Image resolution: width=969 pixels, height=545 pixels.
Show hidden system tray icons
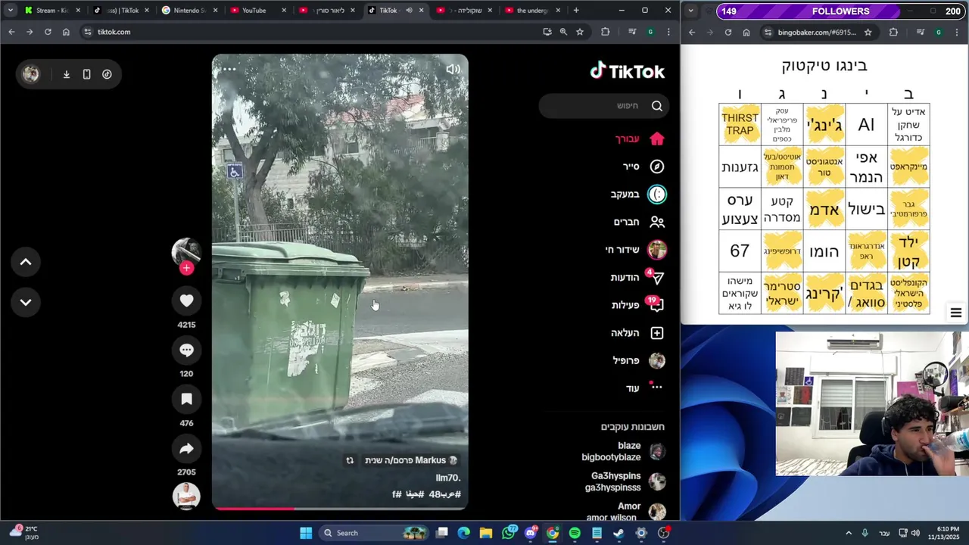tap(848, 533)
